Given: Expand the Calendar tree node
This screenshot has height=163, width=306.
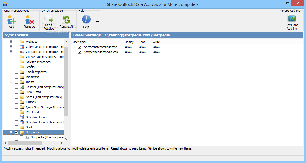Looking at the screenshot, I should click(11, 47).
